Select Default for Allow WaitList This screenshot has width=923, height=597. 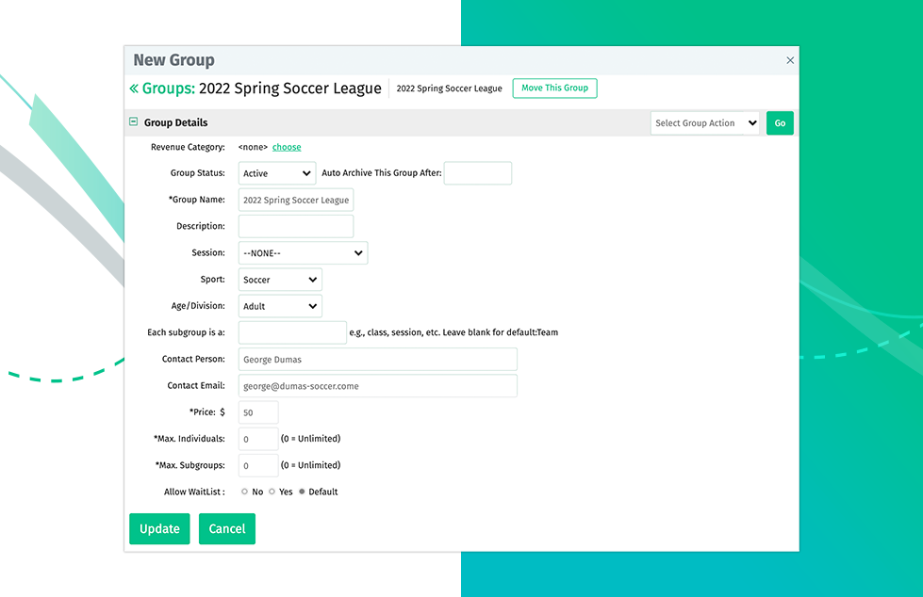point(302,492)
